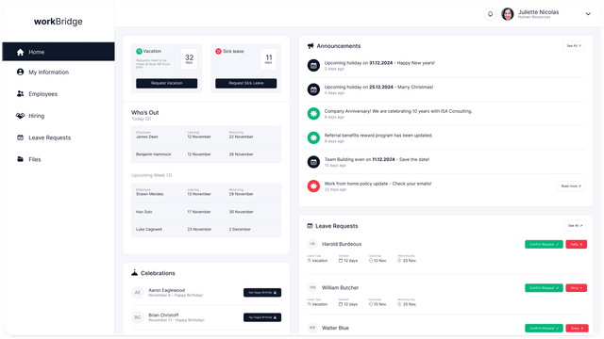The image size is (604, 339).
Task: Expand the user account dropdown chevron
Action: click(x=588, y=14)
